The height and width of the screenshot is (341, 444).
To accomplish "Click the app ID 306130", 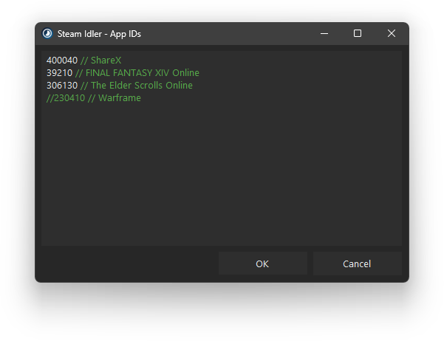I will coord(62,86).
